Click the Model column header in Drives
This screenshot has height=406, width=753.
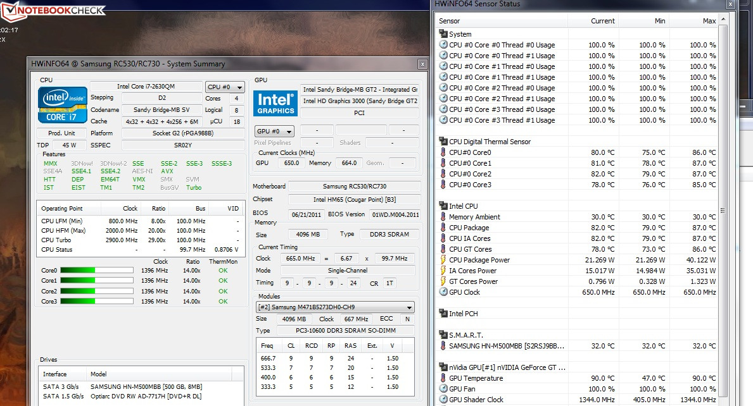[158, 374]
